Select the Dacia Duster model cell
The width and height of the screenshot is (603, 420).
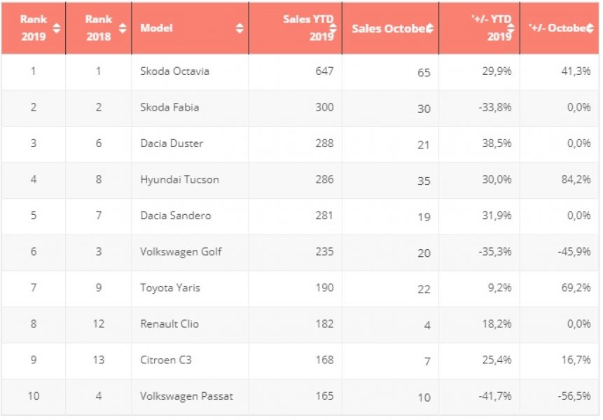pos(172,143)
